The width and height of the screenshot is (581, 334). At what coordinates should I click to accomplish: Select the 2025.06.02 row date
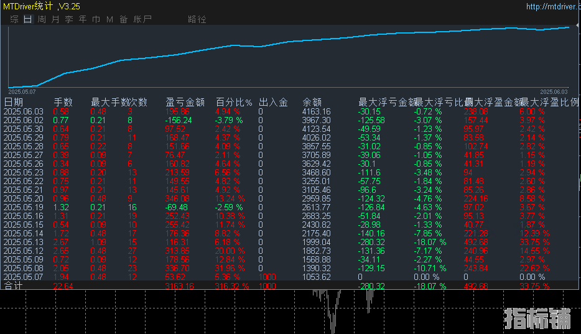pyautogui.click(x=24, y=120)
